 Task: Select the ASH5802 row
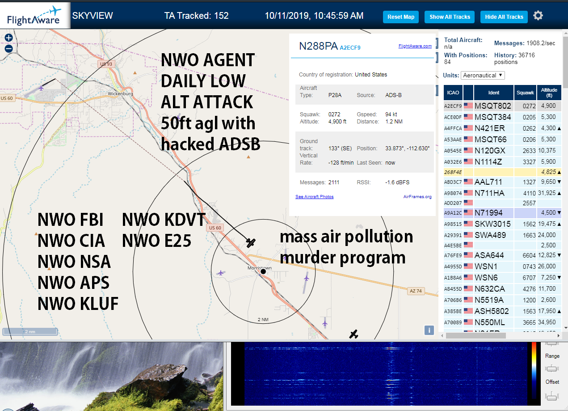click(503, 311)
